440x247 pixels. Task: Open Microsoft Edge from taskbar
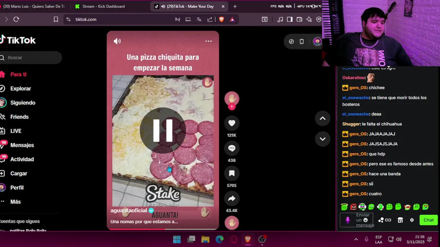coord(219,239)
